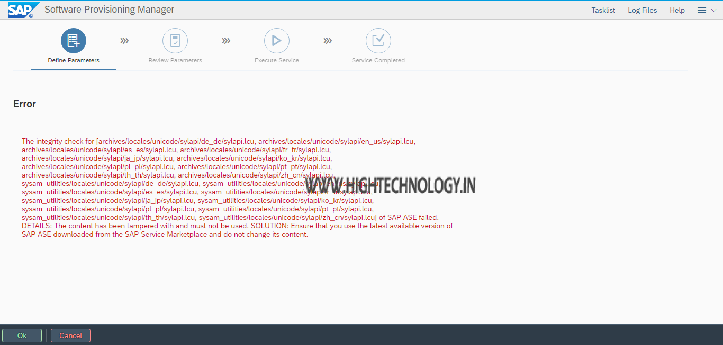Confirm the error with Ok button
Image resolution: width=723 pixels, height=345 pixels.
(x=22, y=335)
